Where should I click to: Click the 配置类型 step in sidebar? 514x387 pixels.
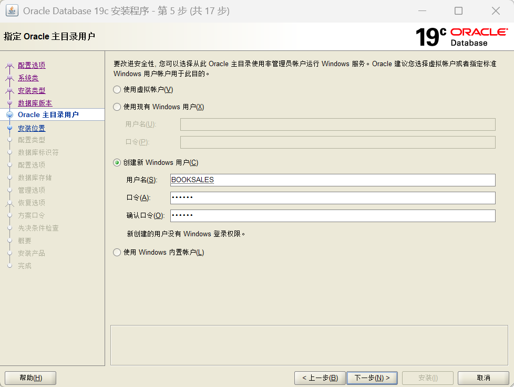pos(32,140)
